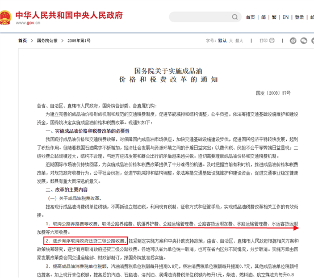
Task: Click the national emblem logo
Action: (5, 18)
